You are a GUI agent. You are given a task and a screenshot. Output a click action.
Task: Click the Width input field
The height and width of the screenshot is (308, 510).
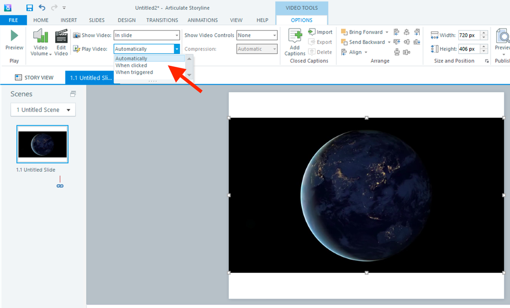468,36
